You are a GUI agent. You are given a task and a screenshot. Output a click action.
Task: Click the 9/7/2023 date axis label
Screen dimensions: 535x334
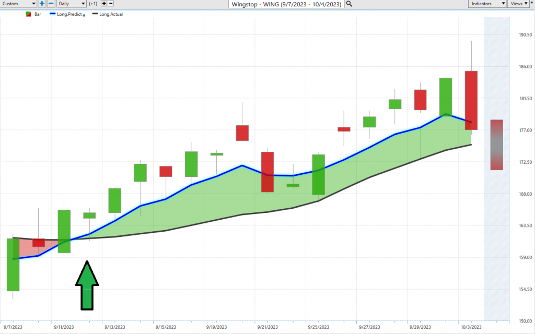pos(13,327)
